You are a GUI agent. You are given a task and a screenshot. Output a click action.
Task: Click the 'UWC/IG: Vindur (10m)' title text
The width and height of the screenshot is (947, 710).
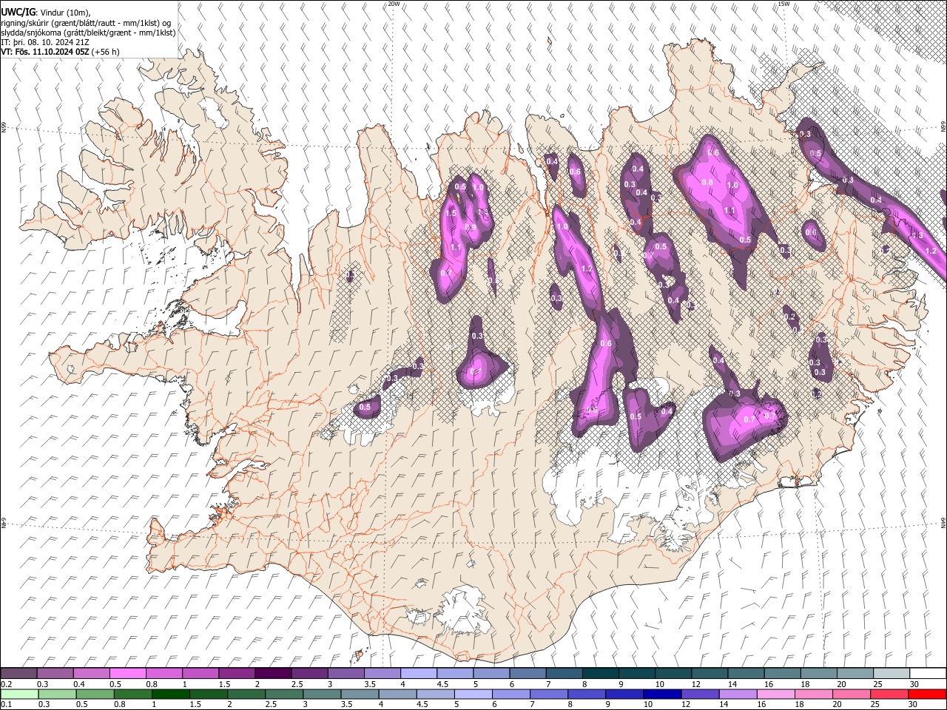click(x=46, y=11)
